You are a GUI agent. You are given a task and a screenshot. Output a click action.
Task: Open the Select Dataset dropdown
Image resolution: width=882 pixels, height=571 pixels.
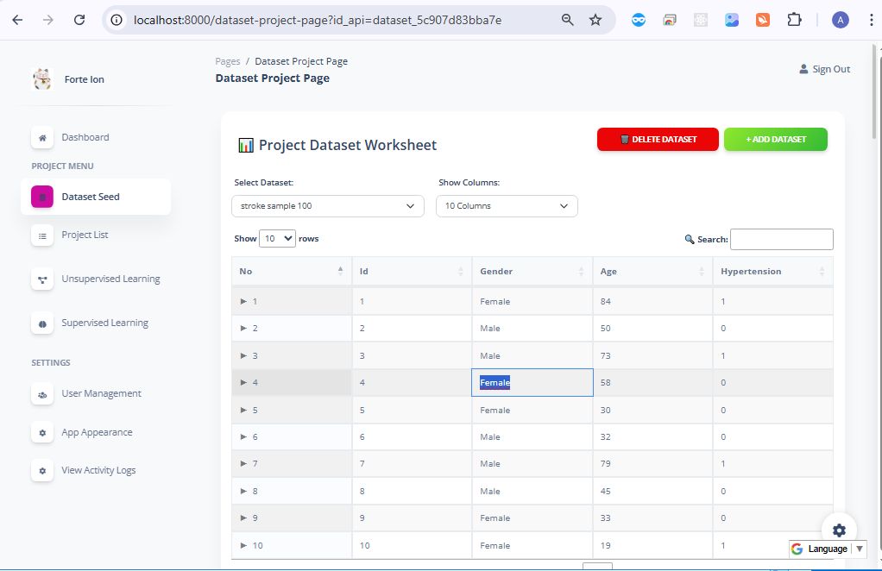coord(327,206)
